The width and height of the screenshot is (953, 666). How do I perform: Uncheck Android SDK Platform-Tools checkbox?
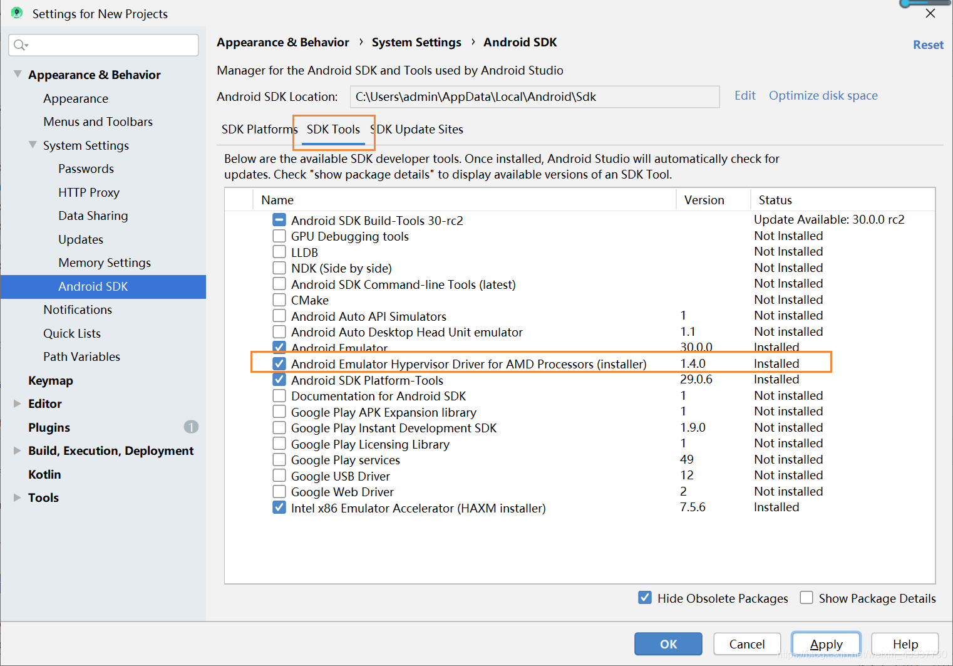point(279,380)
